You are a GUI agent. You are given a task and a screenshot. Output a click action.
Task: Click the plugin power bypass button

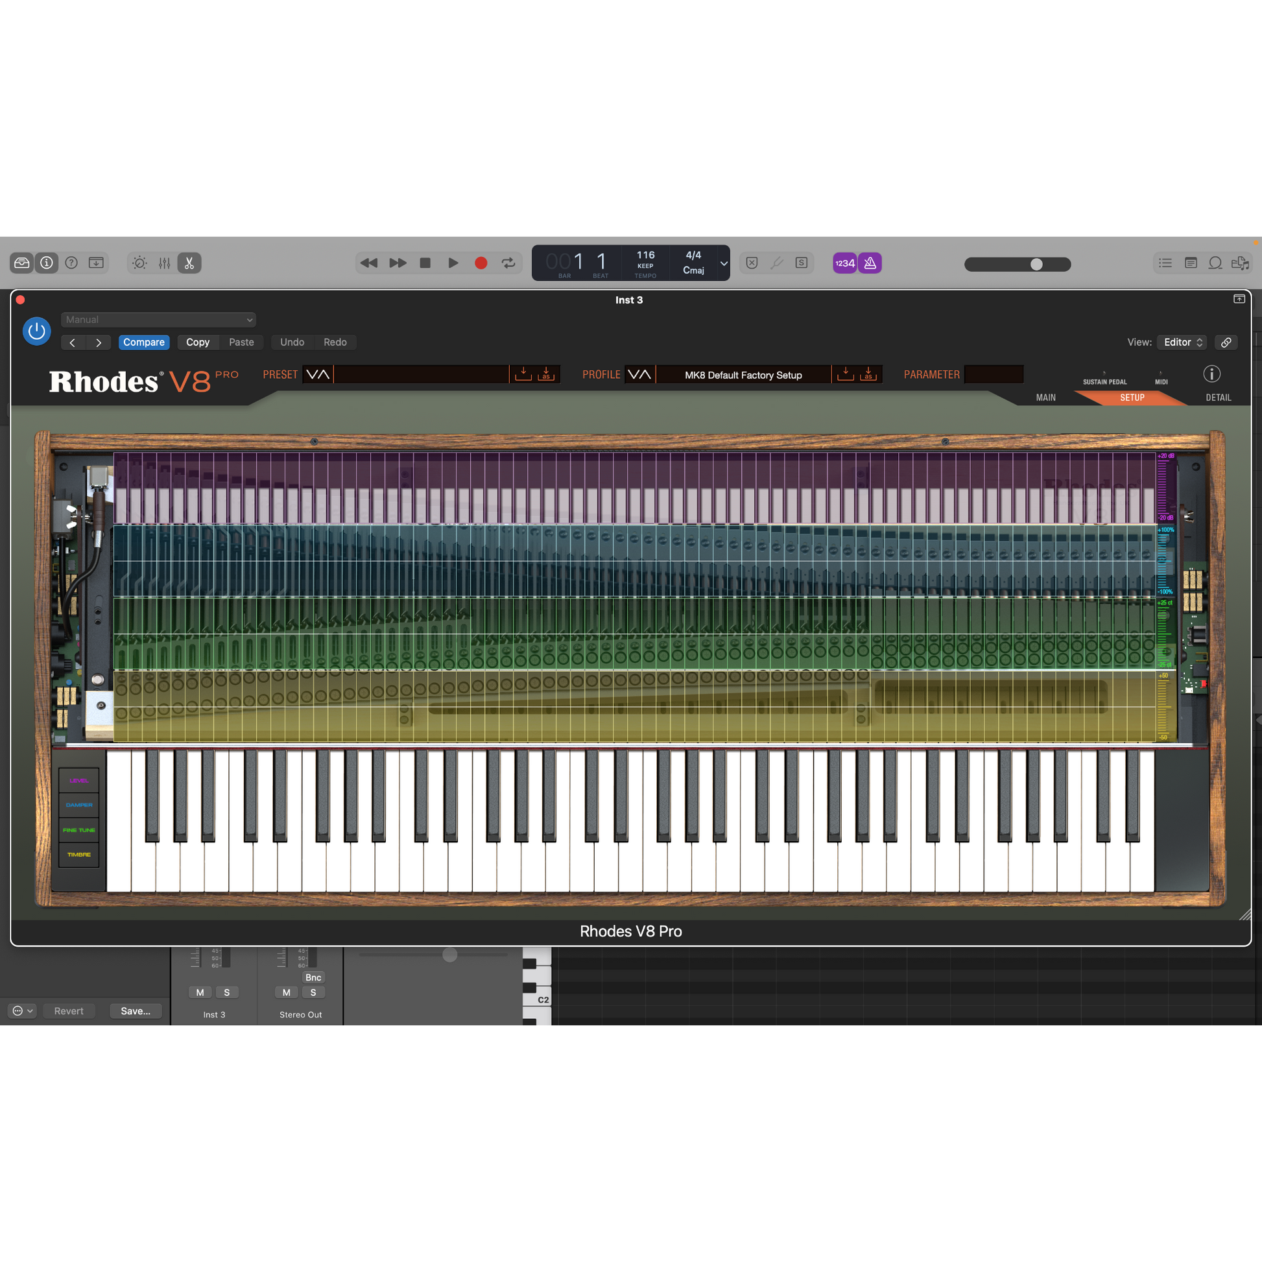[x=36, y=331]
